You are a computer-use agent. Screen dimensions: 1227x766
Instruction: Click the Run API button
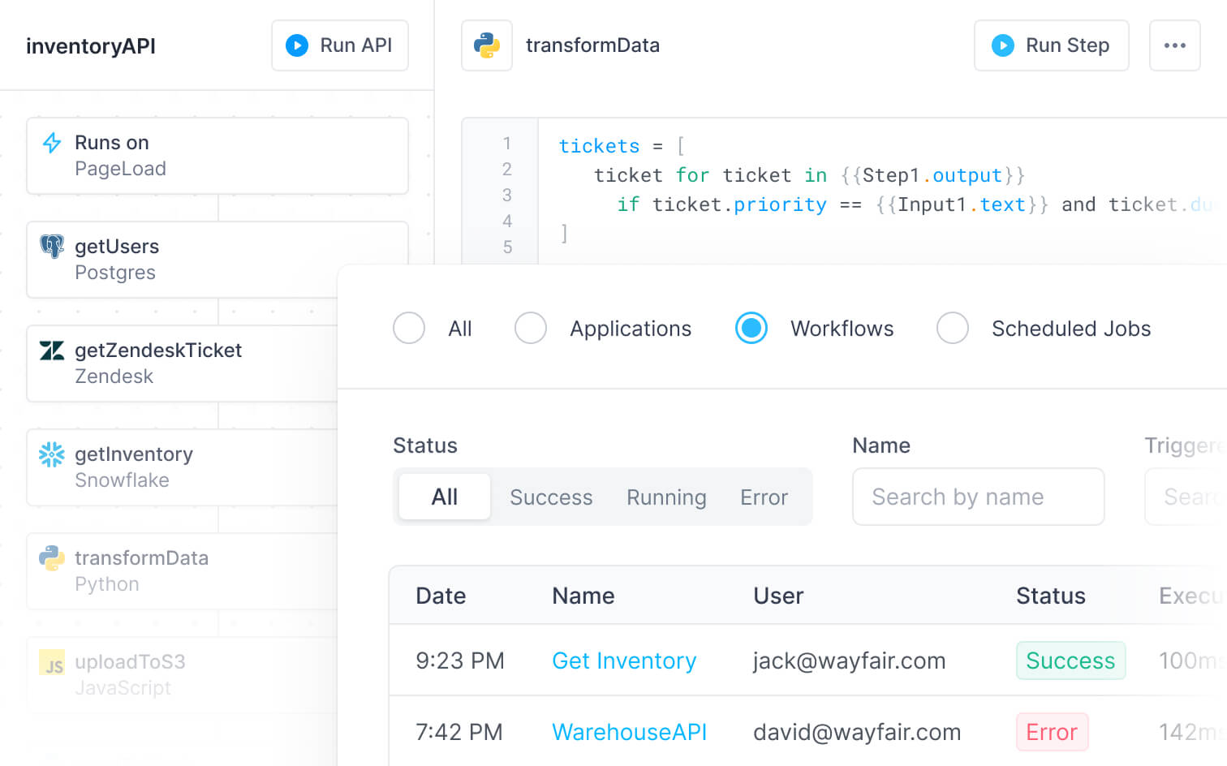click(x=340, y=45)
